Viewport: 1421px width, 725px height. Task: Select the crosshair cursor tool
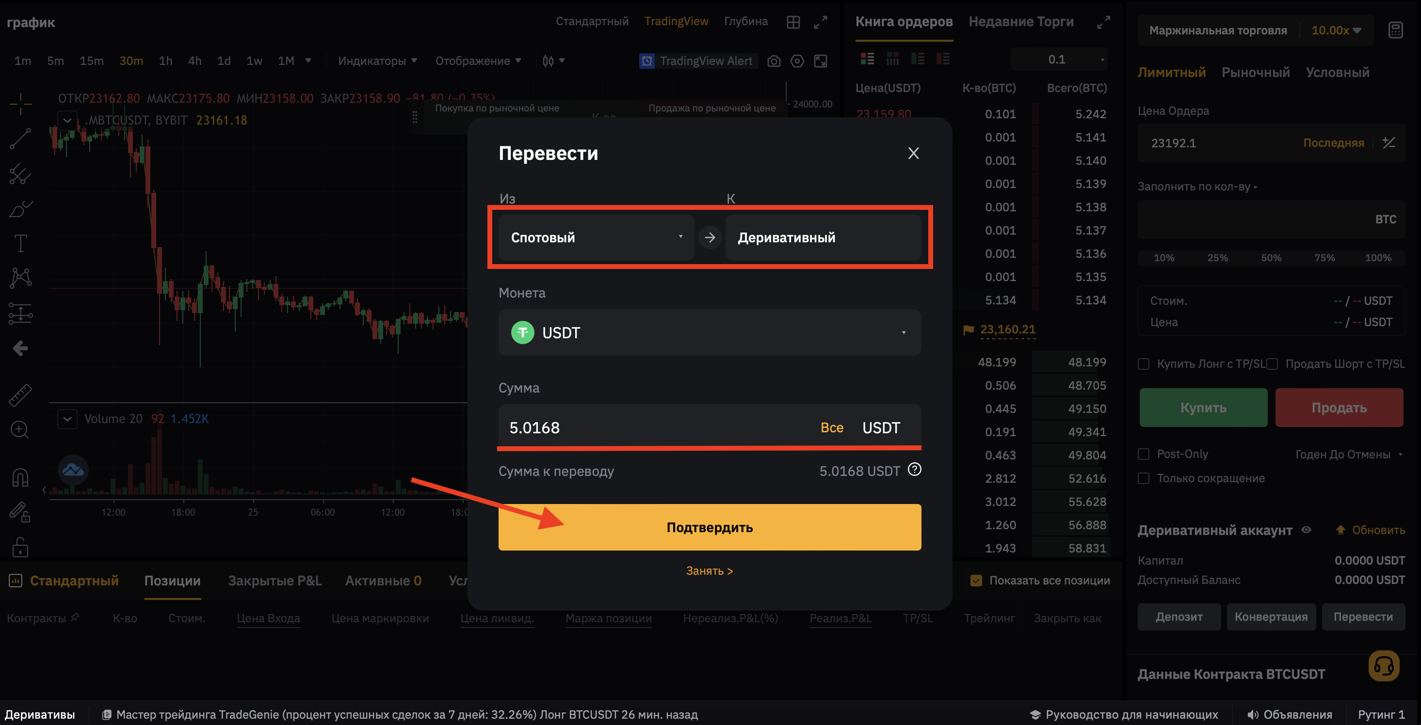20,103
